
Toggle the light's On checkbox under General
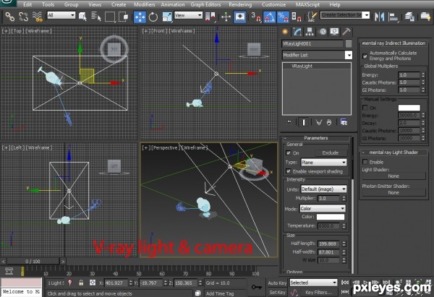click(289, 153)
